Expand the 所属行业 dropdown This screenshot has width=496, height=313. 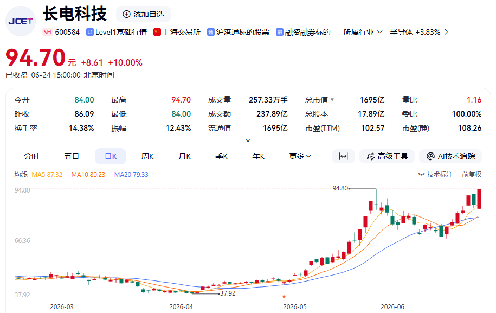click(363, 32)
